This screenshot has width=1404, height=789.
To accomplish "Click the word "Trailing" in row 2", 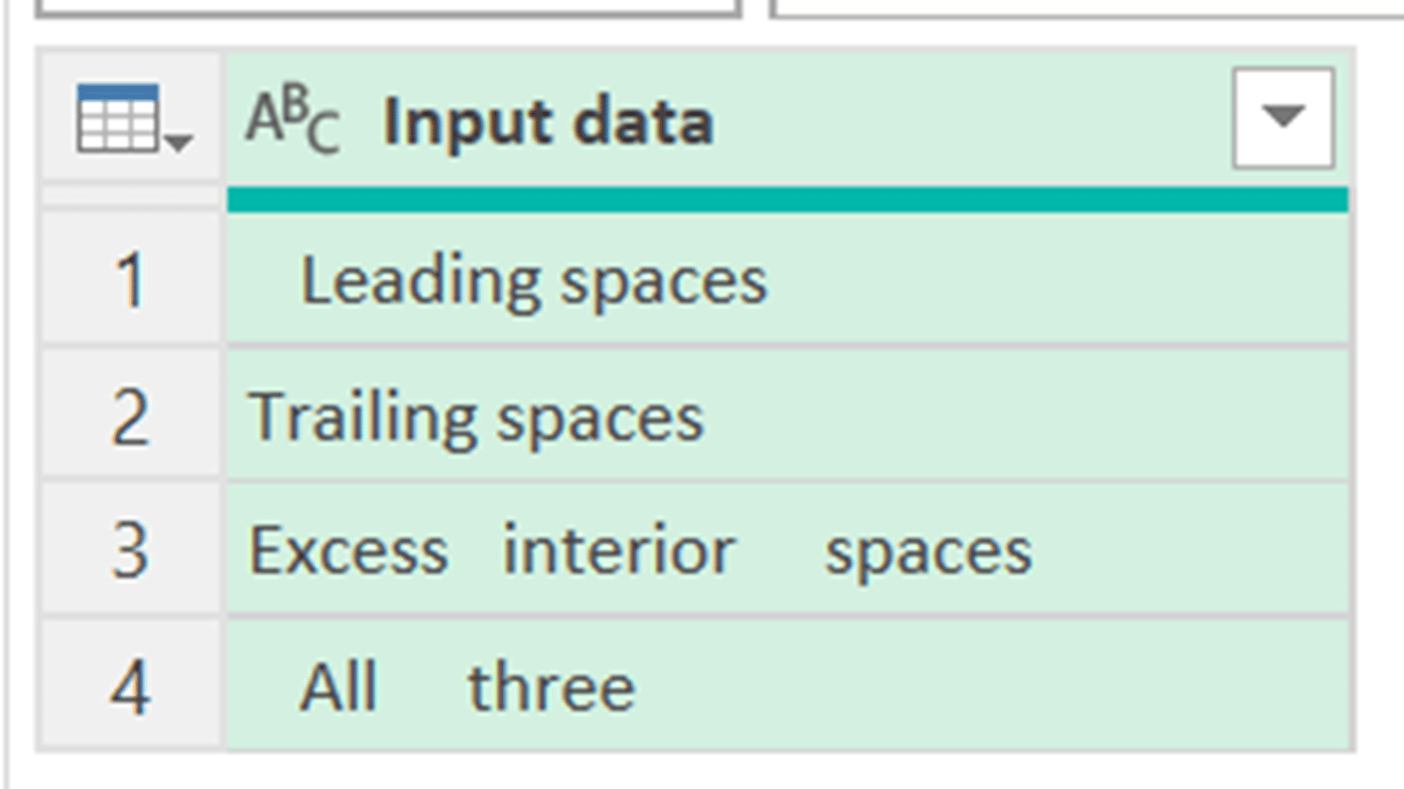I will [x=363, y=418].
